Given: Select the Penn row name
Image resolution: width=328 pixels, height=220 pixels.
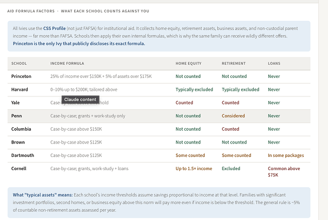Looking at the screenshot, I should pos(16,116).
